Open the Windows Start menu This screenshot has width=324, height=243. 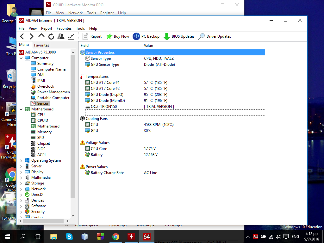pyautogui.click(x=8, y=237)
